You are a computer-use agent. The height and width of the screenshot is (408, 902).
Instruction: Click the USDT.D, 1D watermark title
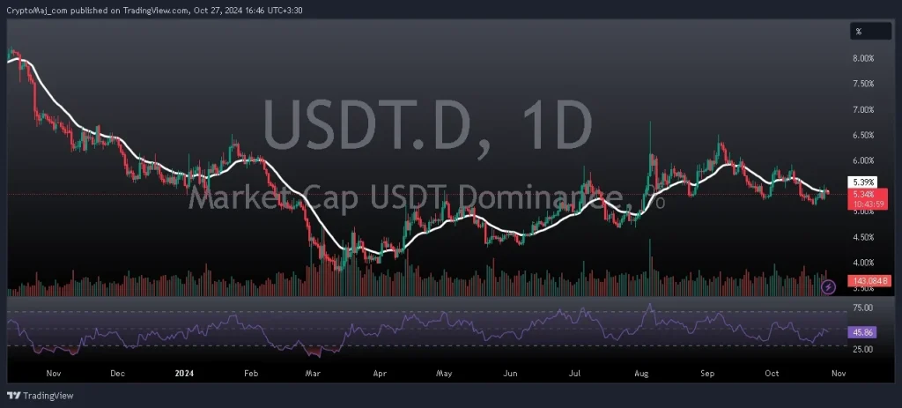tap(426, 130)
